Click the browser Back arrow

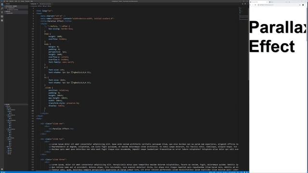click(x=251, y=5)
